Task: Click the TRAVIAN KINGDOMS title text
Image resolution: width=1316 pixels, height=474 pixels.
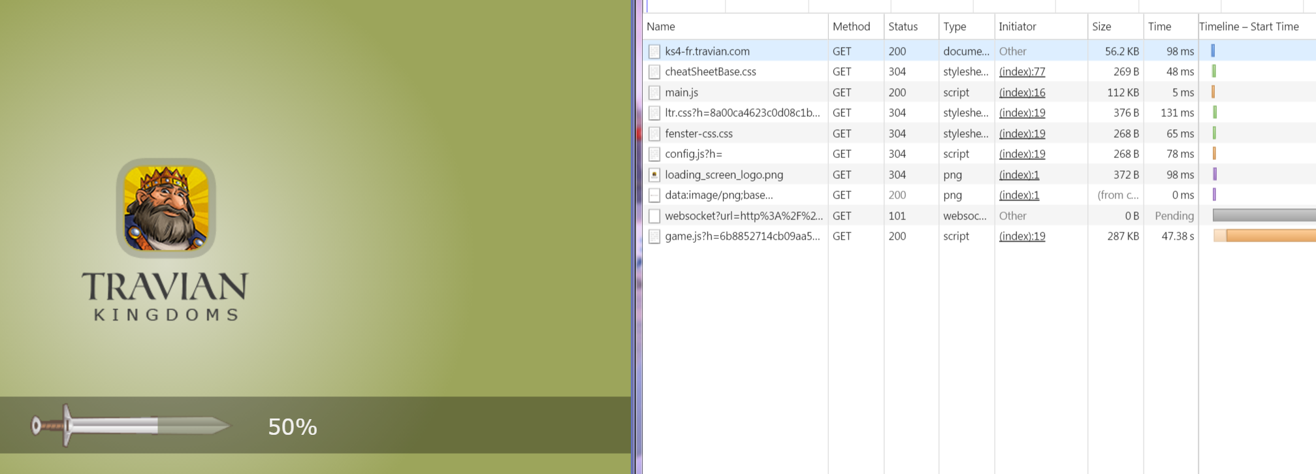Action: click(x=165, y=297)
